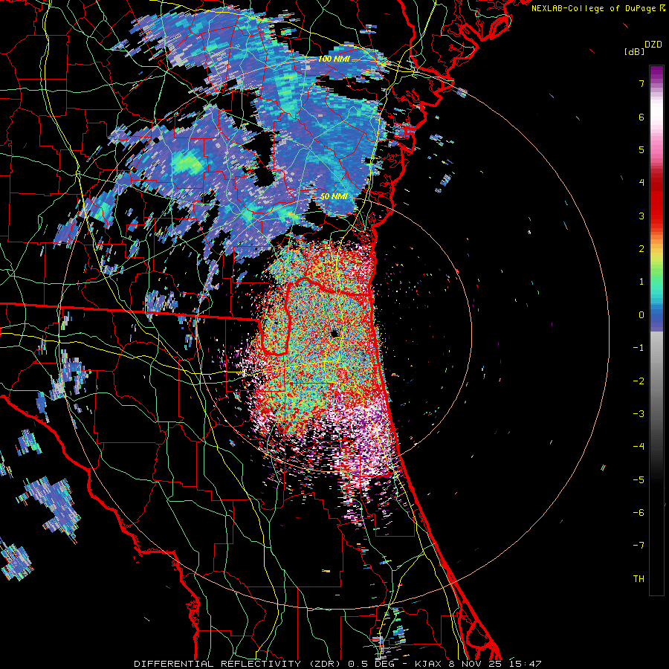Screen dimensions: 669x669
Task: Click the 5 value on the scale
Action: (641, 149)
